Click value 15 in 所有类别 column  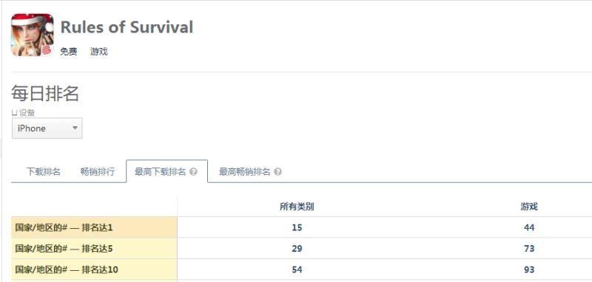coord(297,227)
